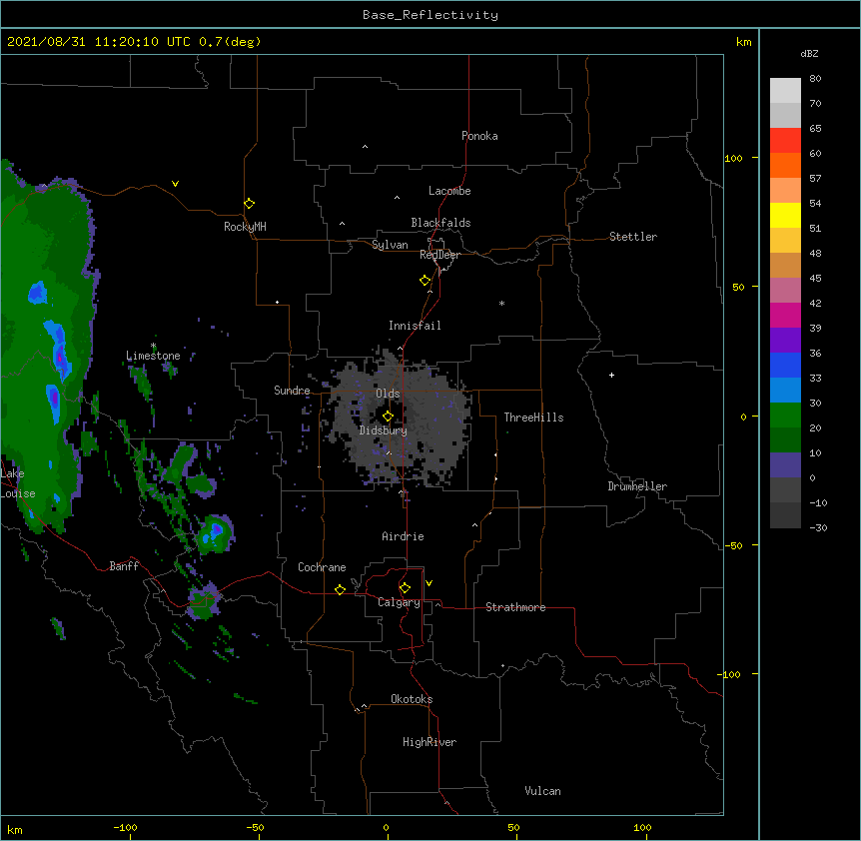Select the Sylvan label
This screenshot has width=861, height=841.
point(390,245)
